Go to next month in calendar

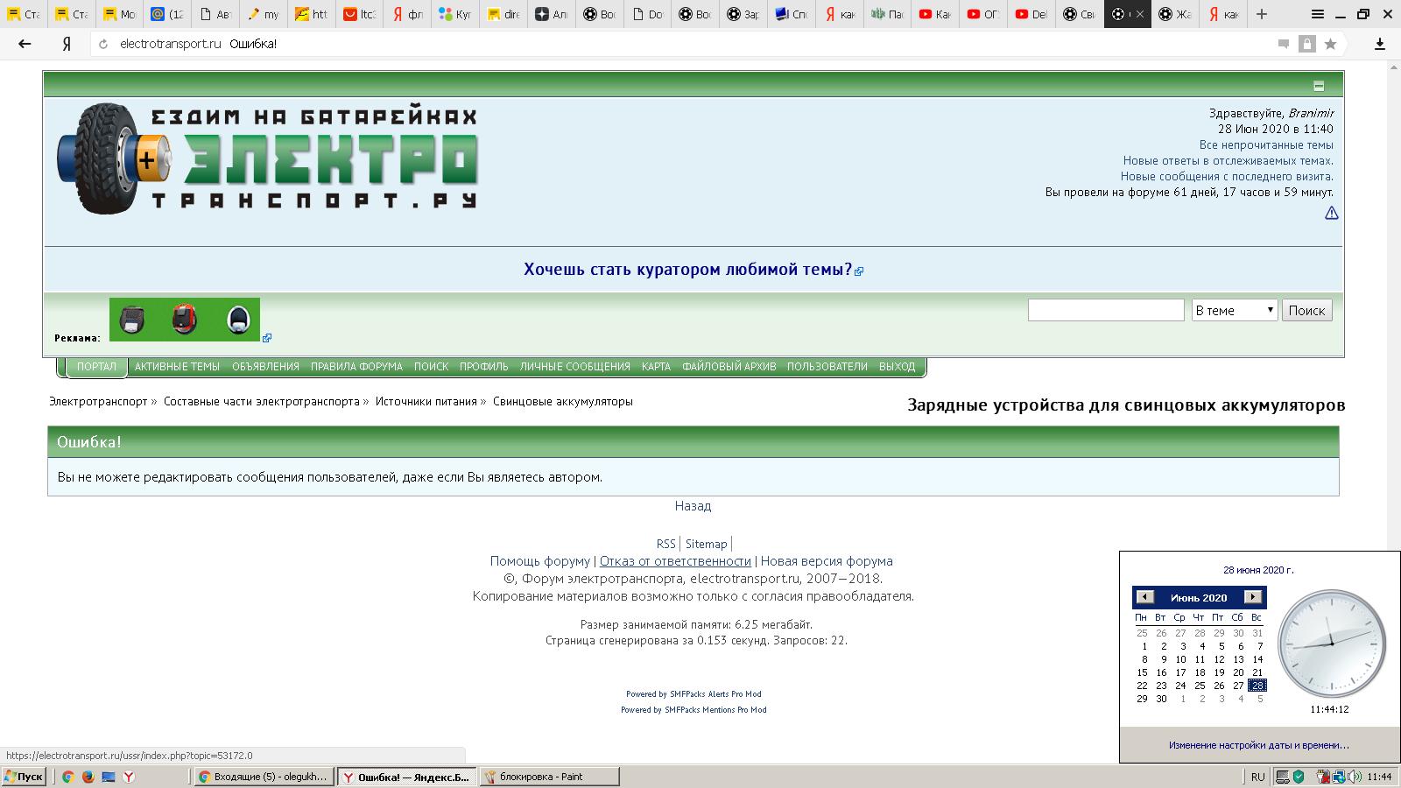1253,597
